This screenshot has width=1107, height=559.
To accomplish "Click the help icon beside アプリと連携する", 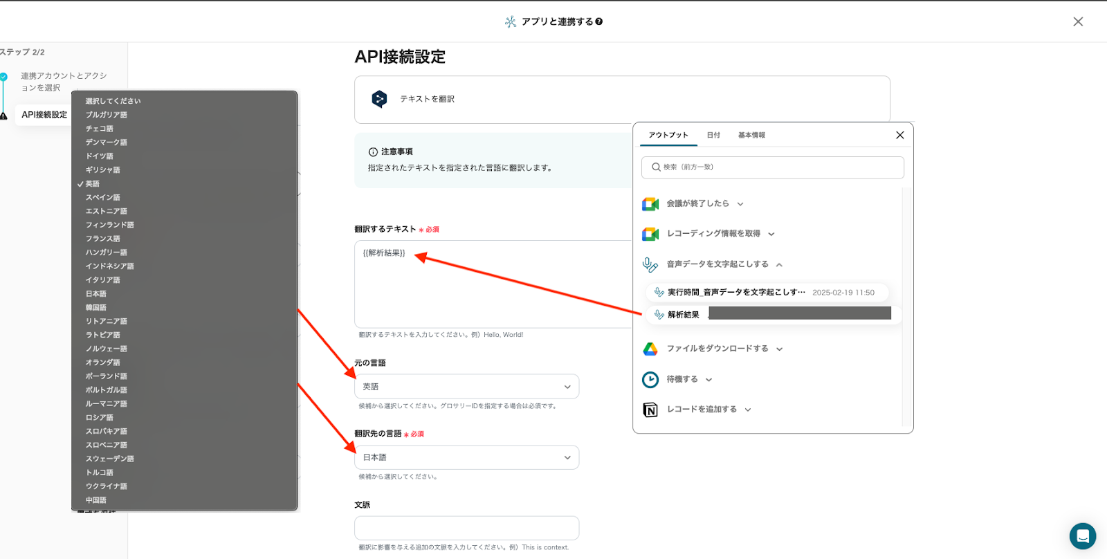I will pyautogui.click(x=599, y=21).
